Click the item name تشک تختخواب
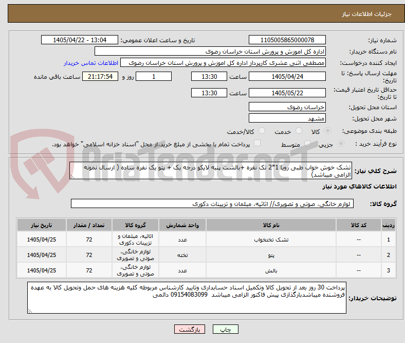Viewport: 405px width, 343px height. click(271, 239)
